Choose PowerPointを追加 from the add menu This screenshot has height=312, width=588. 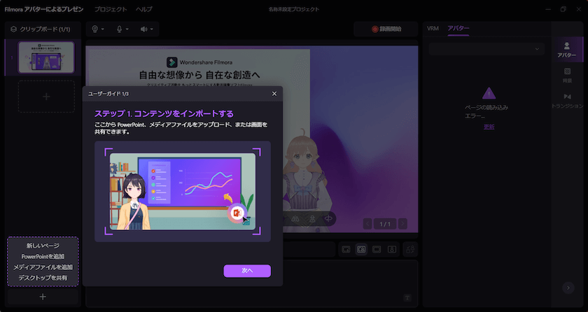click(43, 256)
